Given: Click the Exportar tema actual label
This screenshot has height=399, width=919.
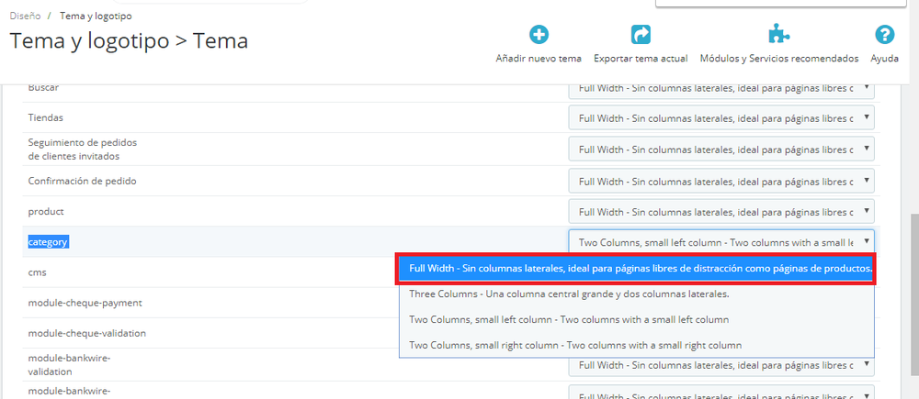Looking at the screenshot, I should 641,59.
